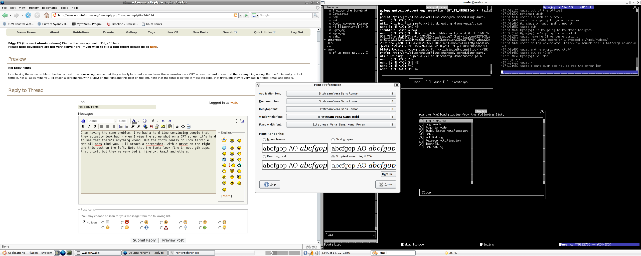This screenshot has width=641, height=256.
Task: Click the Undo arrow in message editor
Action: pyautogui.click(x=164, y=121)
